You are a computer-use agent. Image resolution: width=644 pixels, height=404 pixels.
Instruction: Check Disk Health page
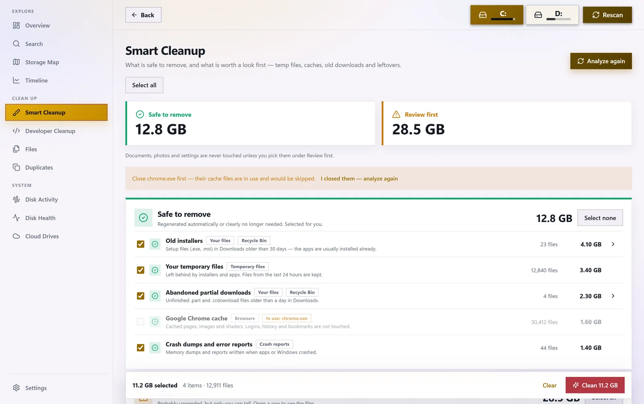[x=56, y=218]
